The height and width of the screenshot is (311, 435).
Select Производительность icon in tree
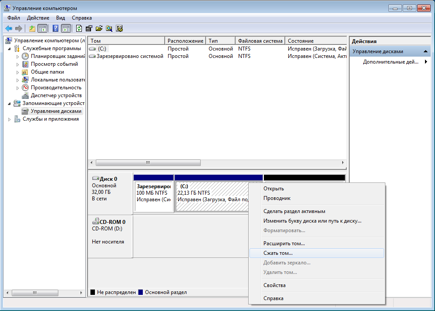(25, 88)
